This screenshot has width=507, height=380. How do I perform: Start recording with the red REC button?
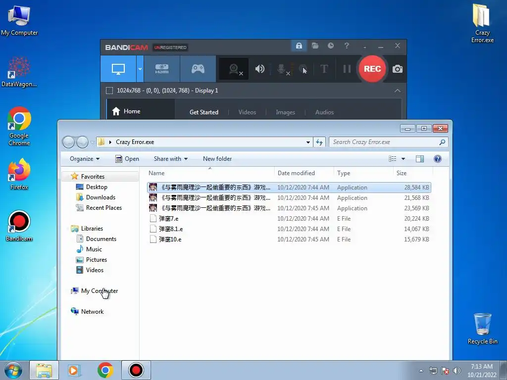(372, 69)
